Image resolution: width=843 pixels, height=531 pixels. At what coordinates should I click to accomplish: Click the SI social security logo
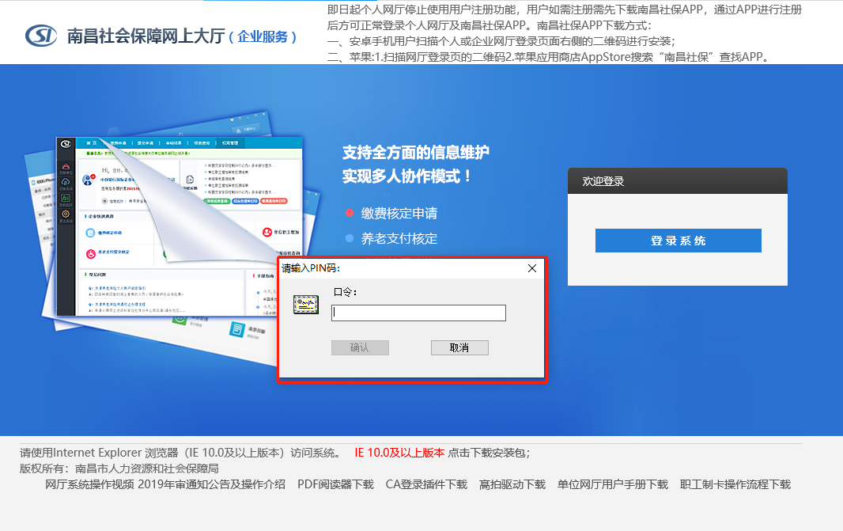pyautogui.click(x=41, y=36)
